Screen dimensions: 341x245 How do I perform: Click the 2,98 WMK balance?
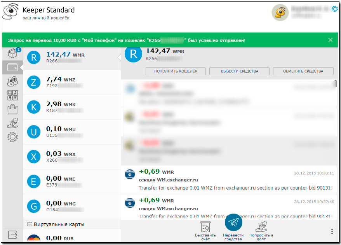click(x=61, y=104)
